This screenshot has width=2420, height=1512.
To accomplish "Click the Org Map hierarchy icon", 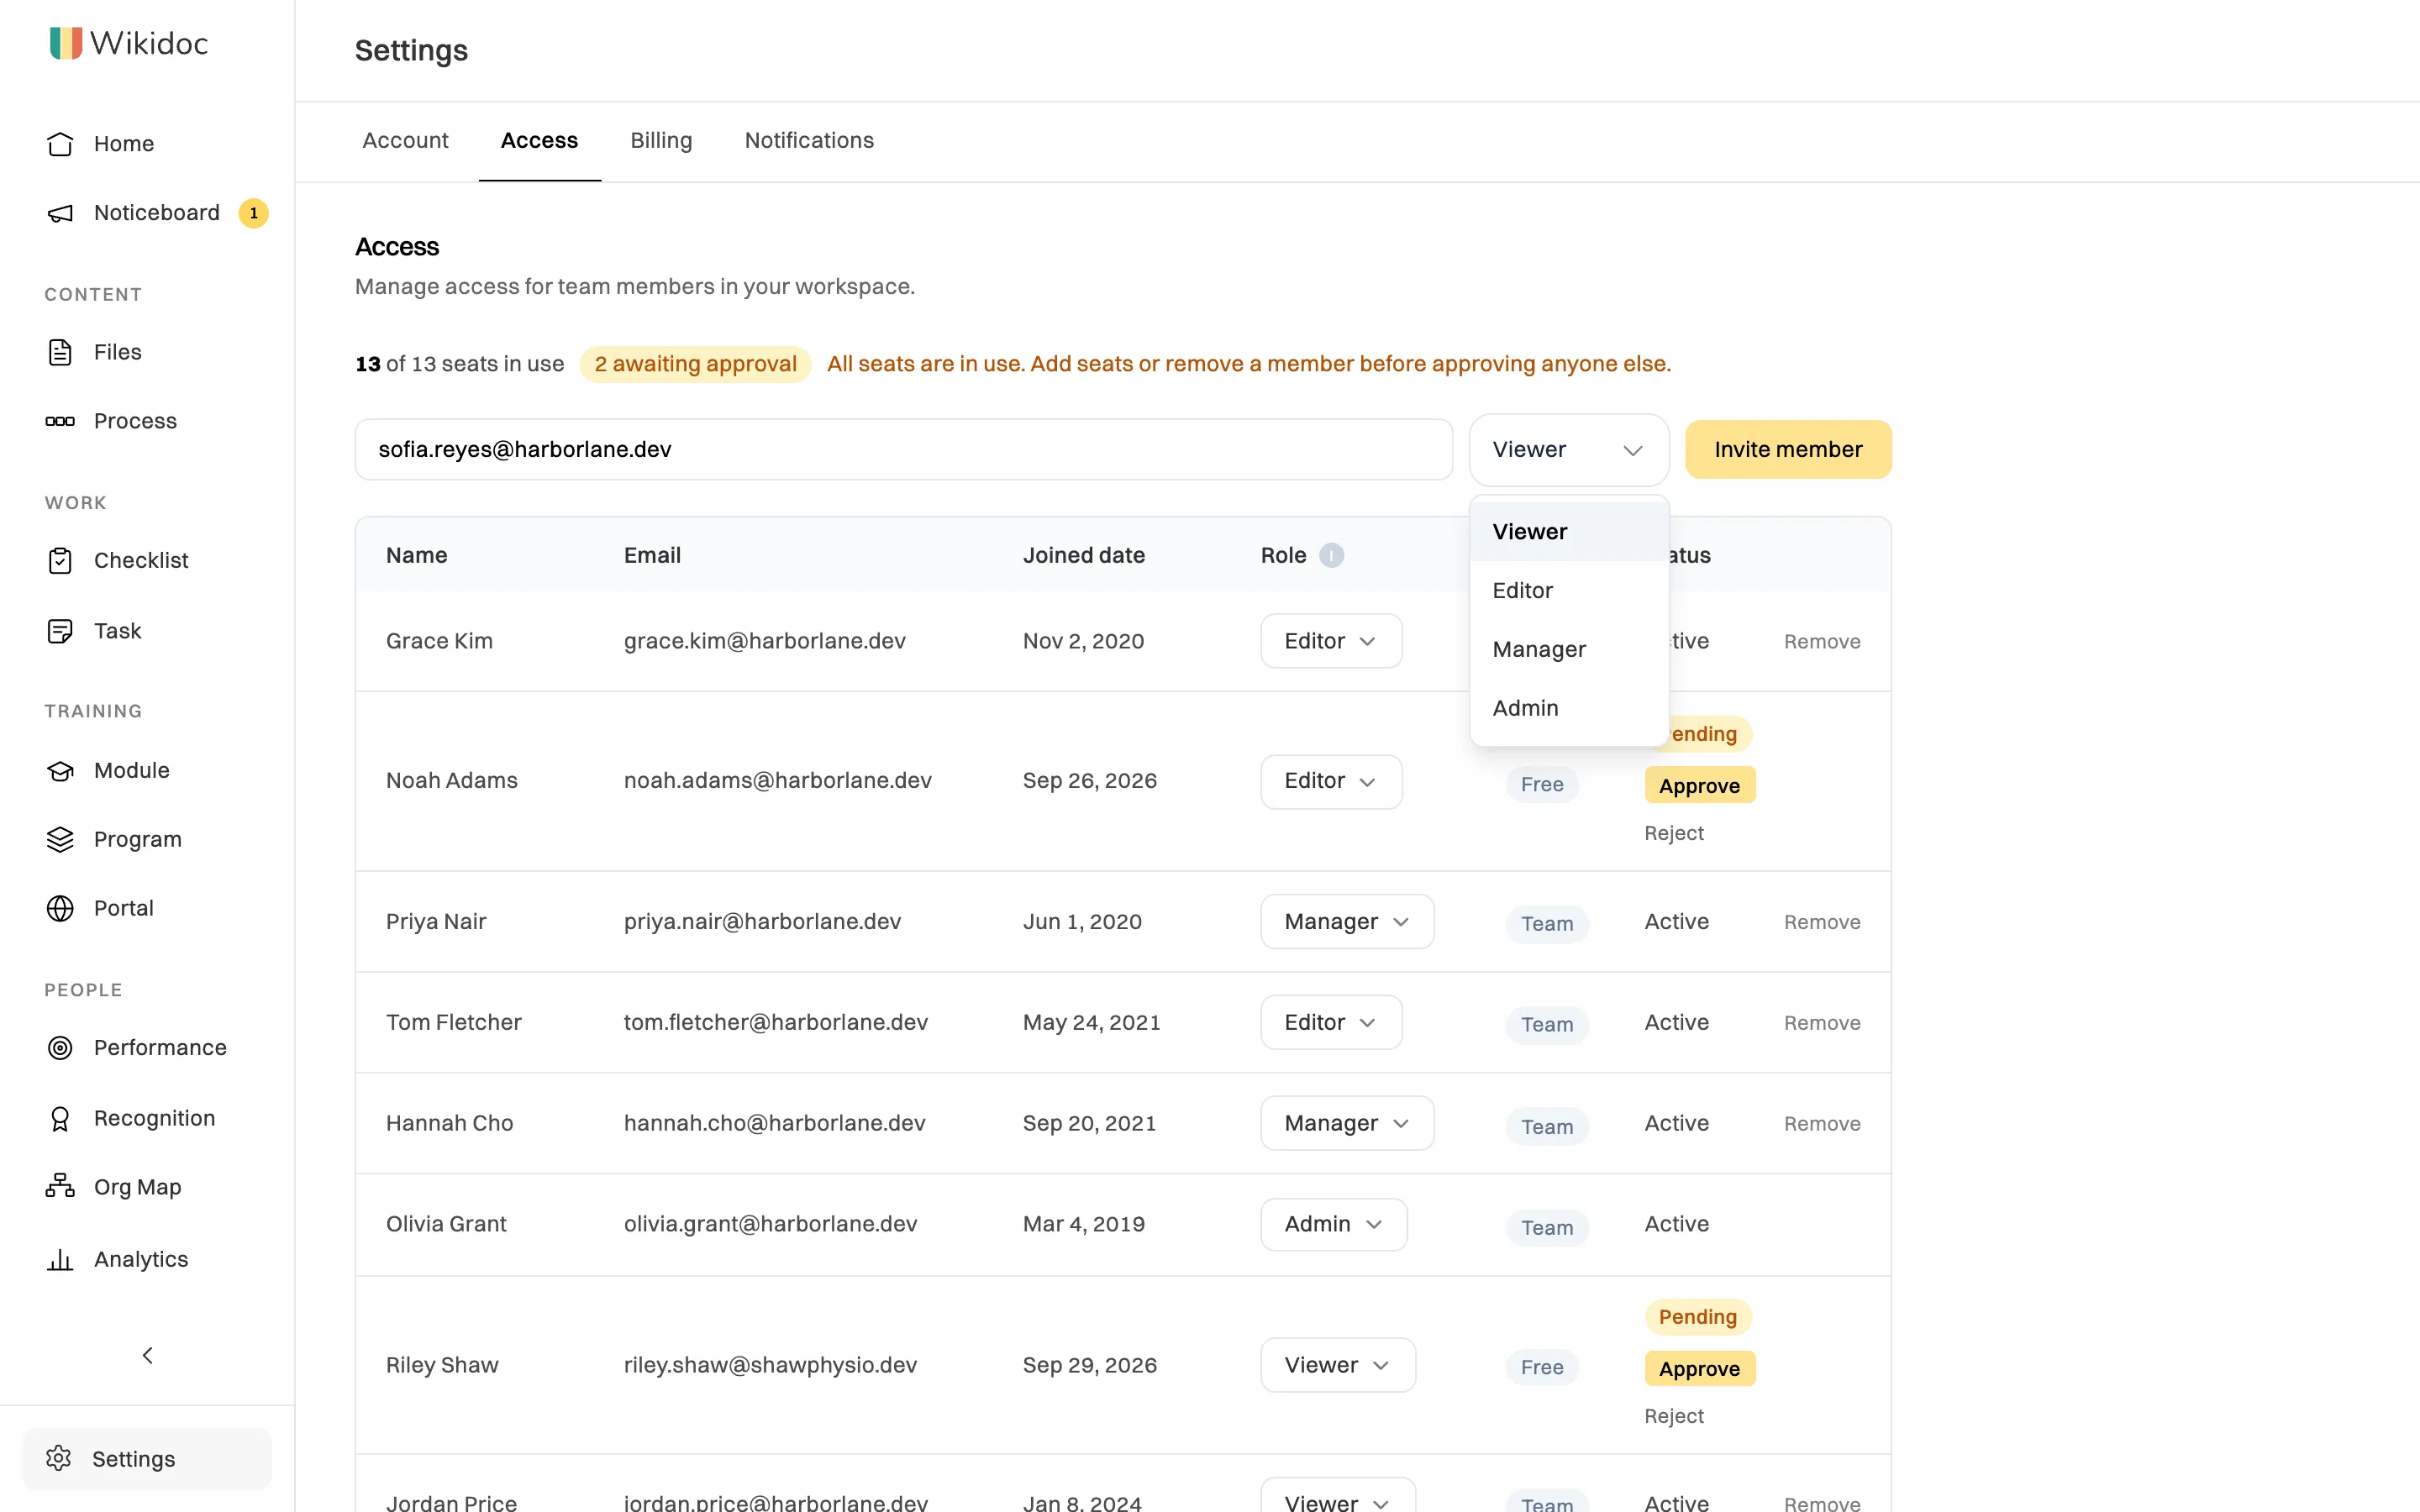I will [x=60, y=1187].
